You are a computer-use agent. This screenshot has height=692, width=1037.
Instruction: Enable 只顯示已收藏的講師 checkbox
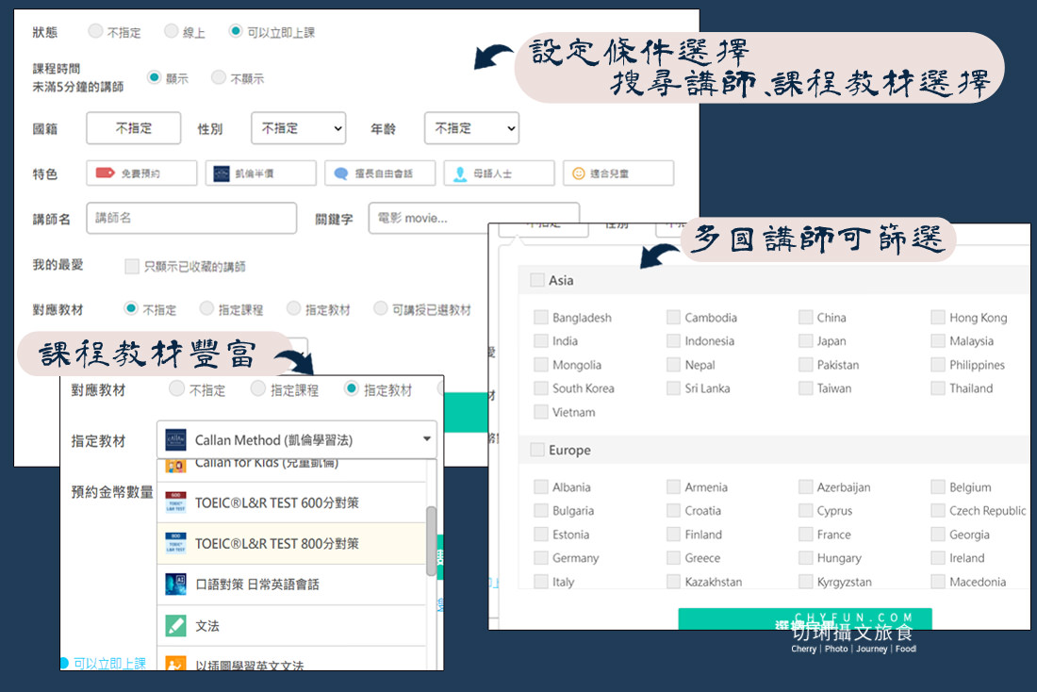[x=131, y=267]
